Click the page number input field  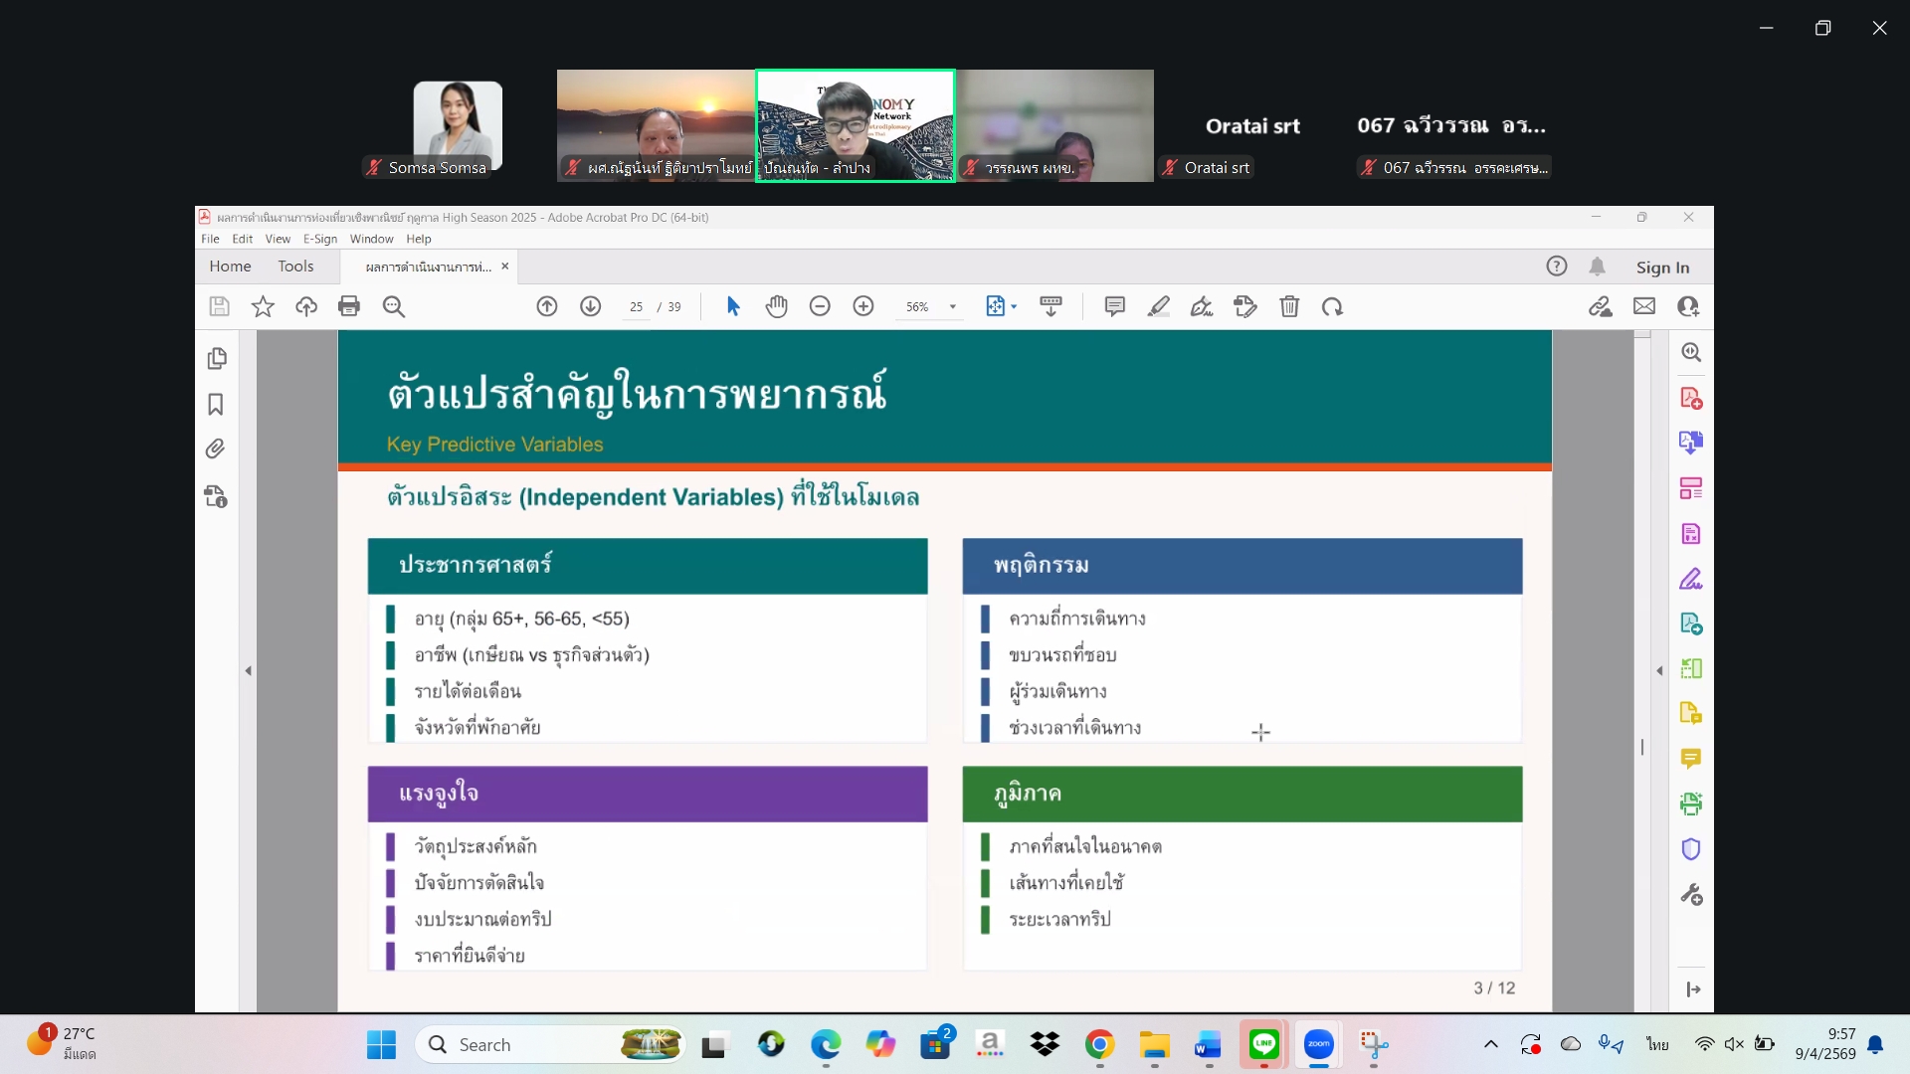636,307
